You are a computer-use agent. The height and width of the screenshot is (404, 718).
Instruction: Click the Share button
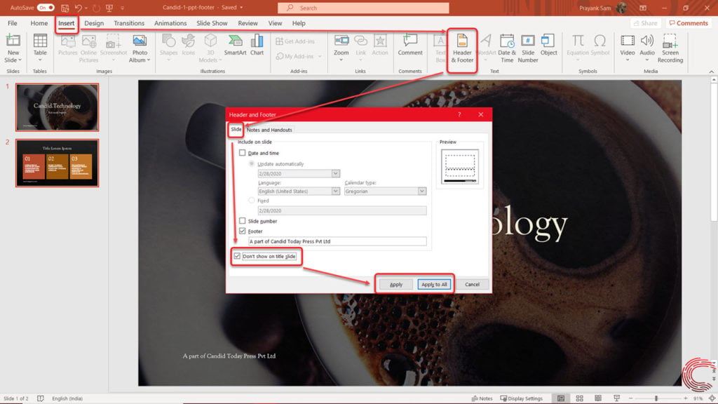646,23
